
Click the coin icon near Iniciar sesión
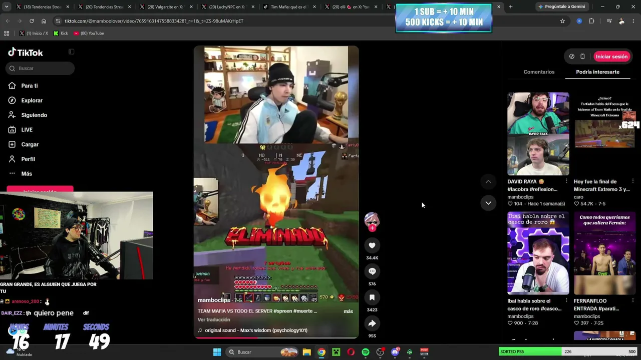tap(571, 56)
